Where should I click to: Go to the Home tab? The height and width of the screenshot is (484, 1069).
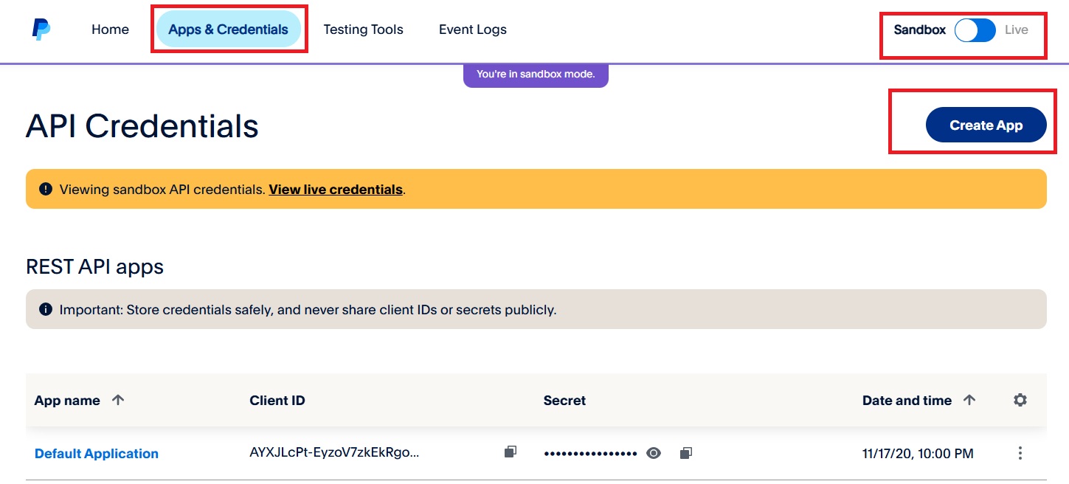110,30
